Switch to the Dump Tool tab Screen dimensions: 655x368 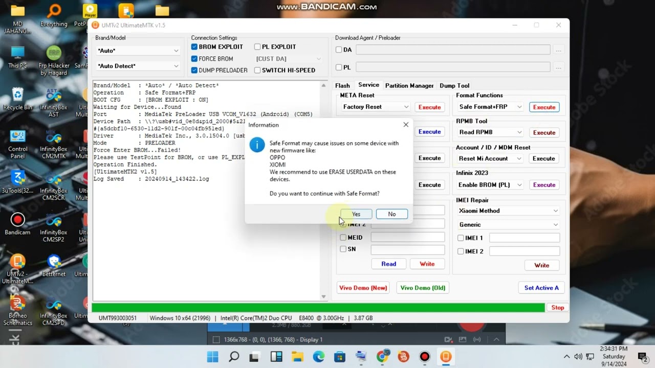454,85
